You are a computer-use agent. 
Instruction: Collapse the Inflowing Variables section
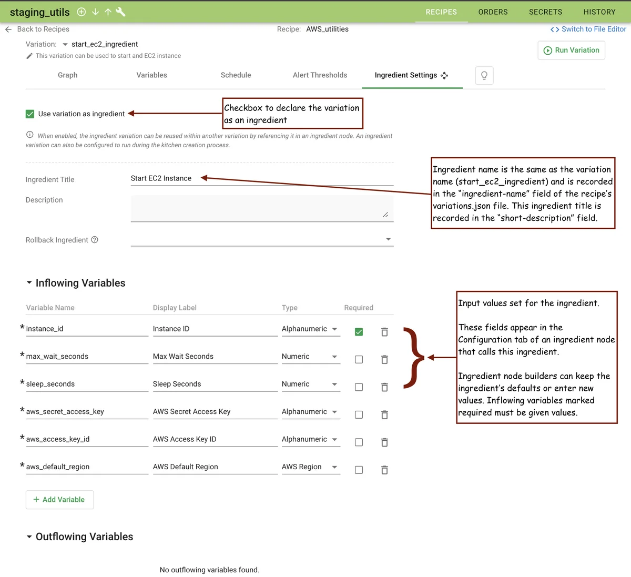pyautogui.click(x=29, y=283)
